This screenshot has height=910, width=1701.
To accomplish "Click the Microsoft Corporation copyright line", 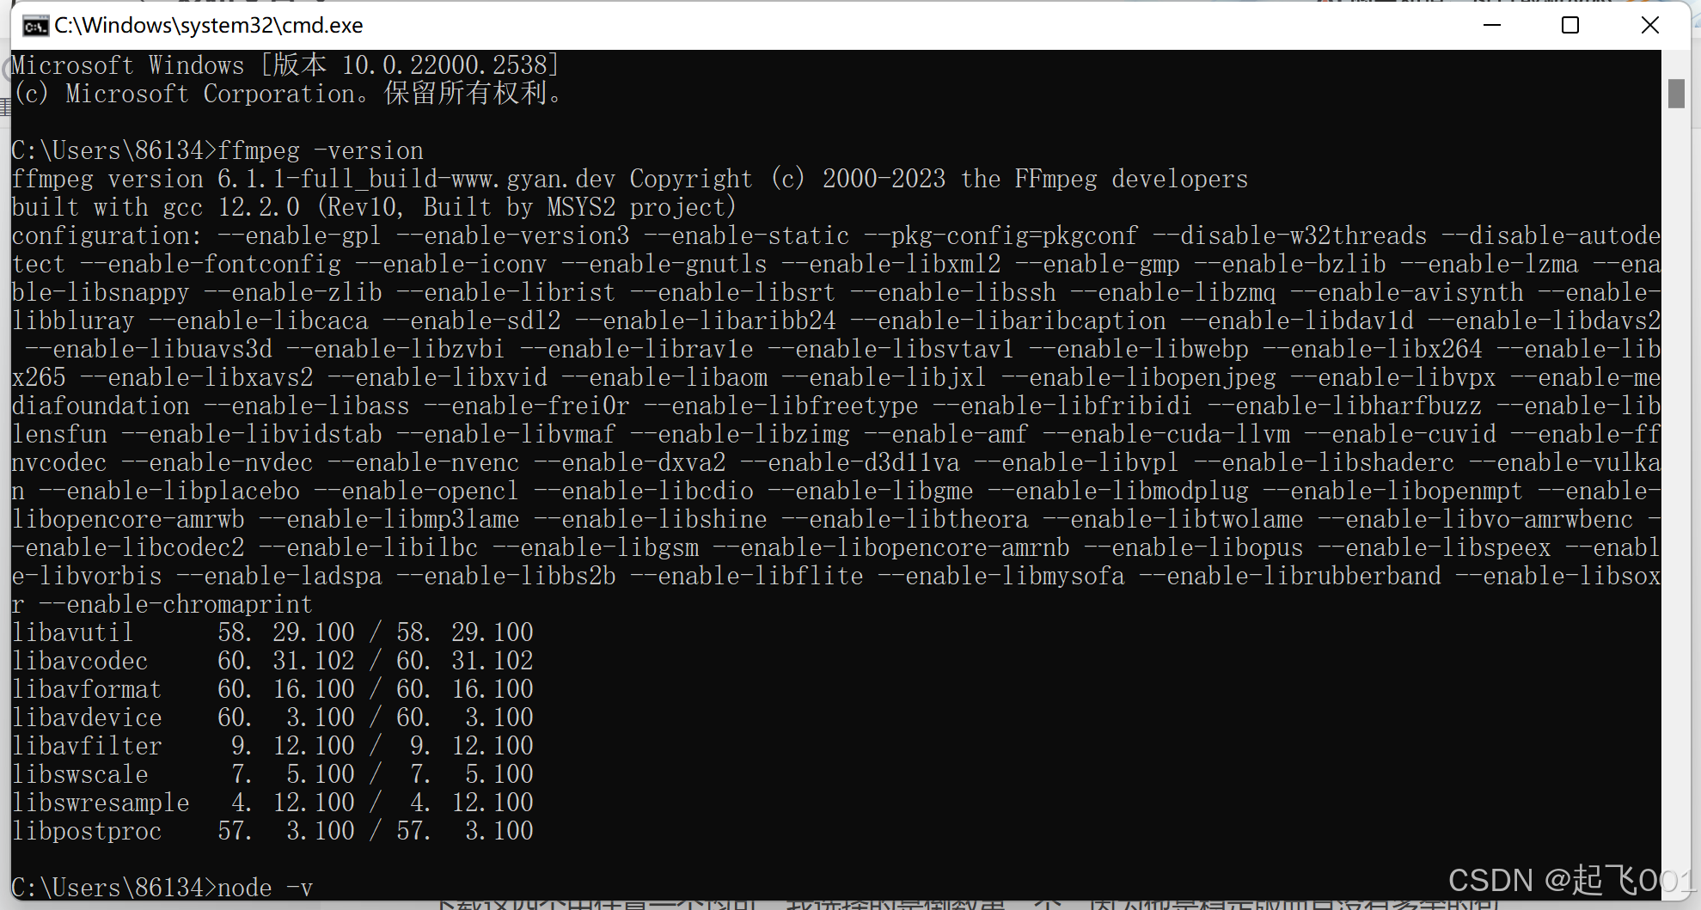I will tap(289, 94).
